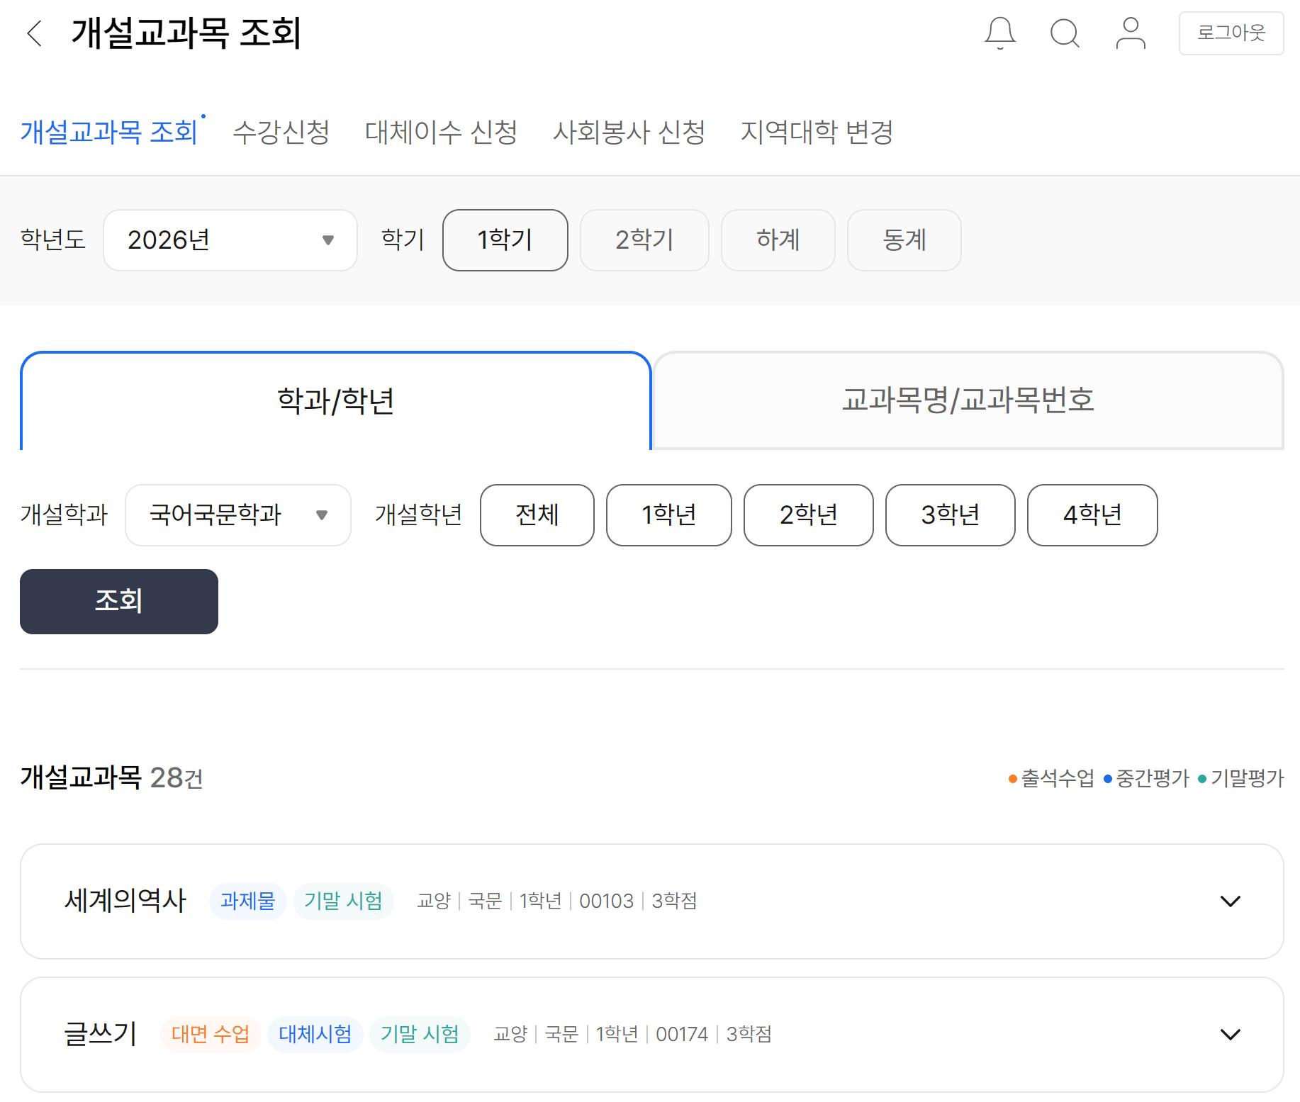Select the 3학년 grade filter
Image resolution: width=1300 pixels, height=1102 pixels.
950,515
